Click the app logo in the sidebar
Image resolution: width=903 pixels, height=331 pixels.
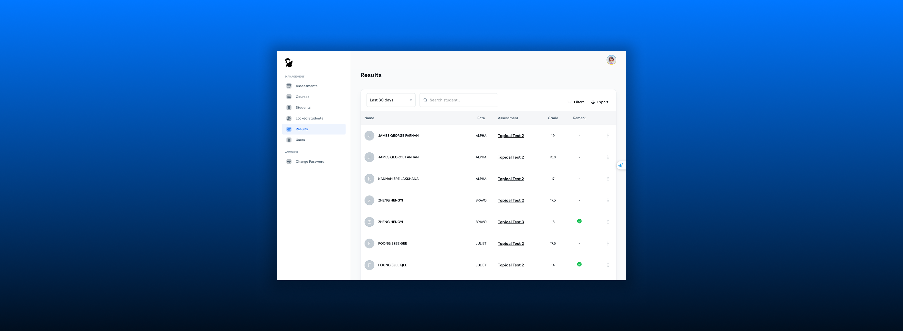click(289, 63)
